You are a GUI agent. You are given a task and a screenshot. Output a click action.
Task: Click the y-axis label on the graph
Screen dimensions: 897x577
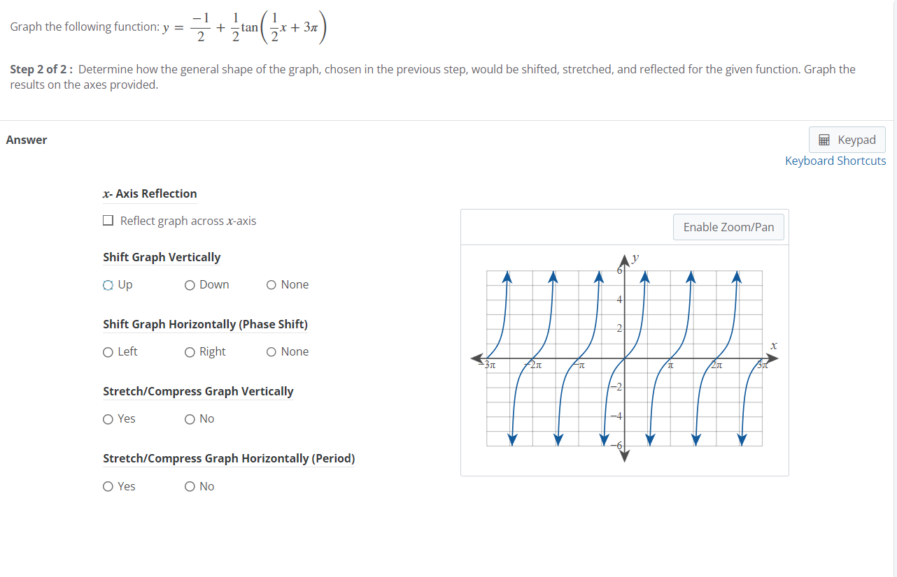tap(634, 258)
